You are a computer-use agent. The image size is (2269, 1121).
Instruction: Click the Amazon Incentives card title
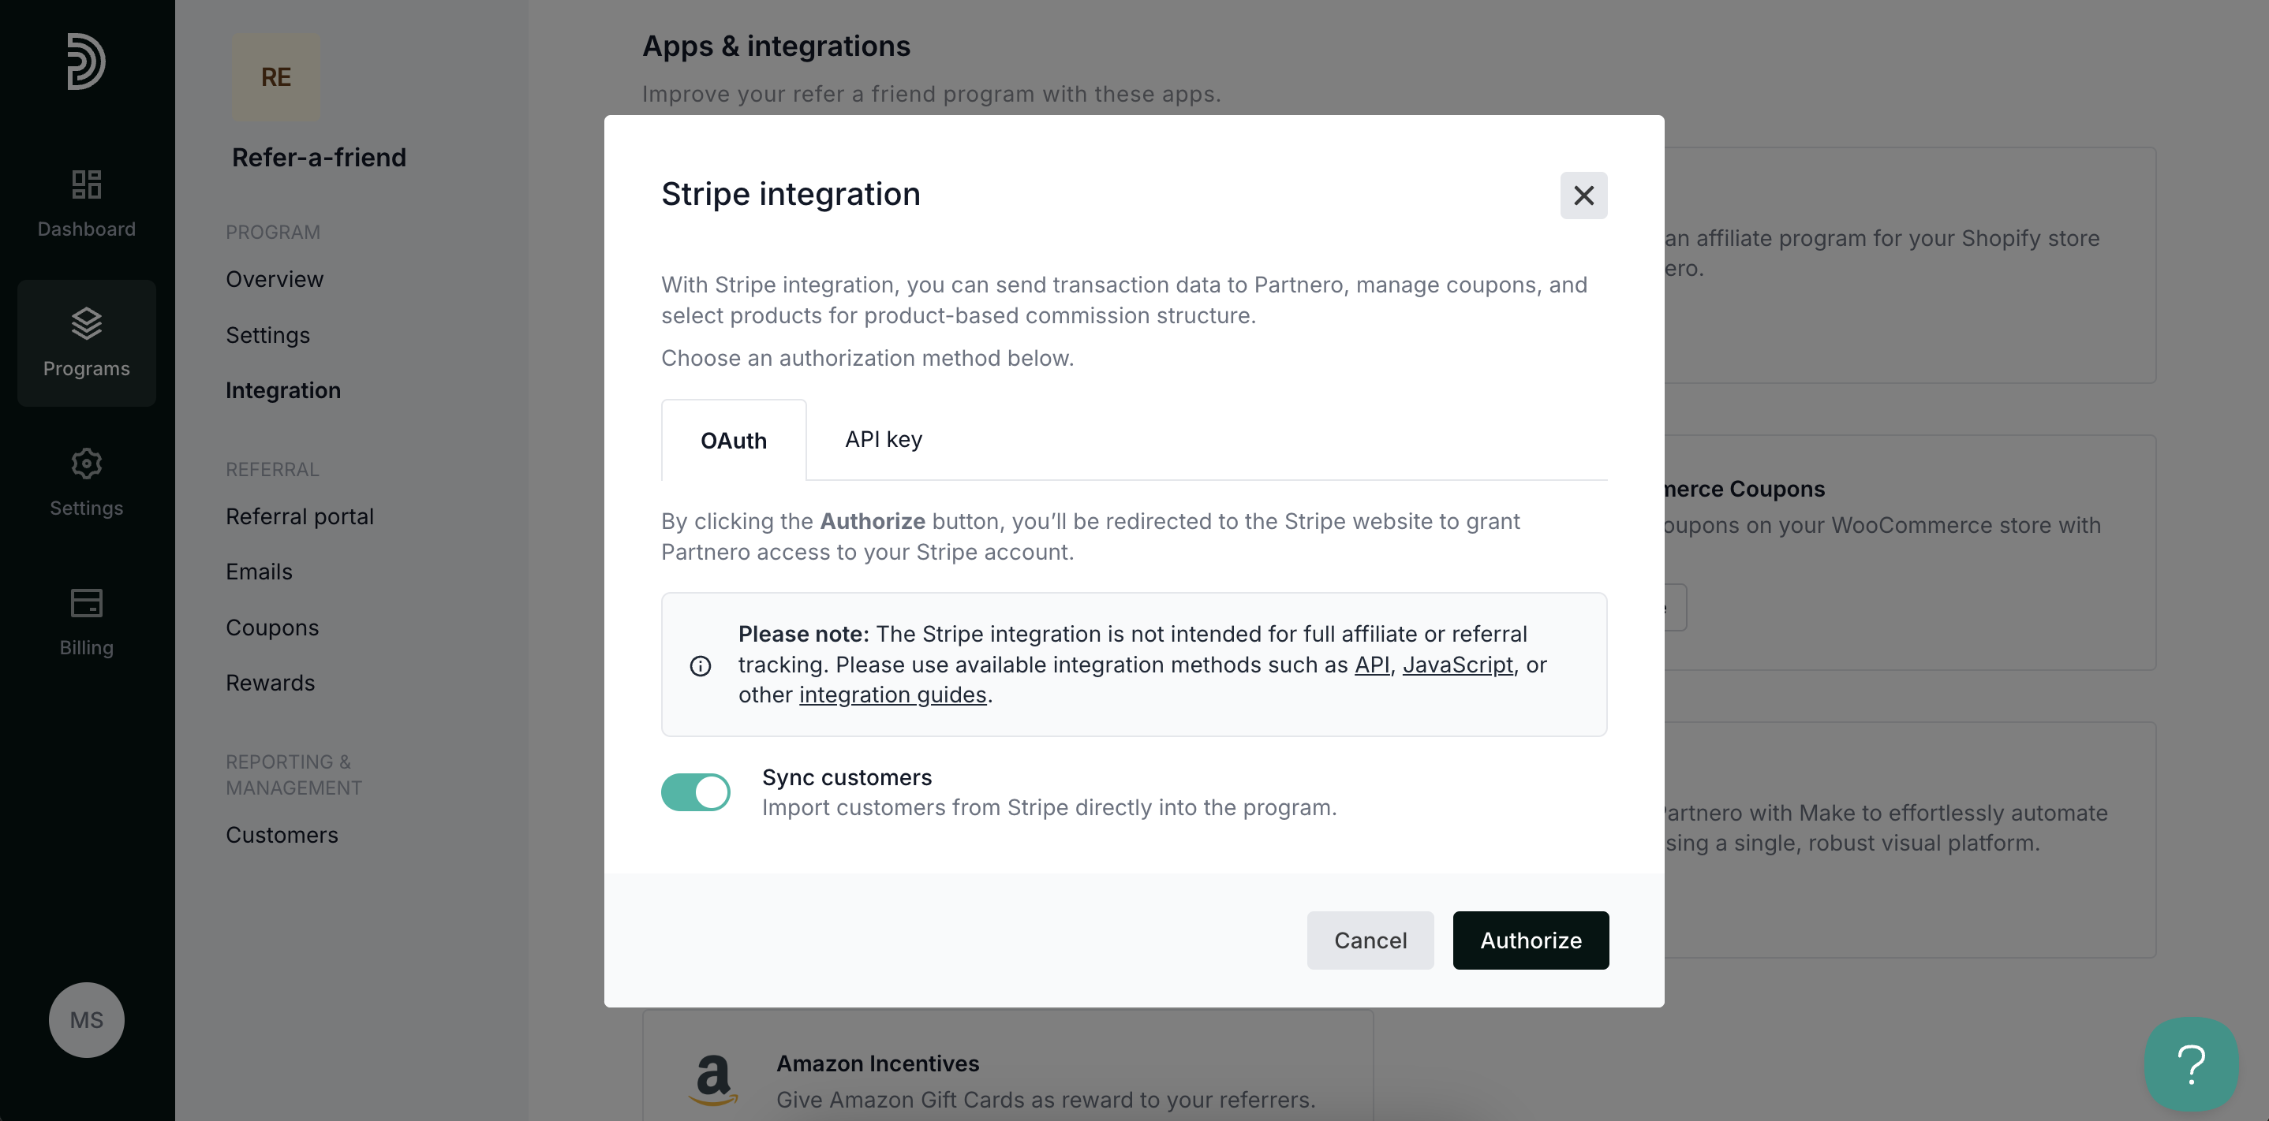pos(877,1063)
